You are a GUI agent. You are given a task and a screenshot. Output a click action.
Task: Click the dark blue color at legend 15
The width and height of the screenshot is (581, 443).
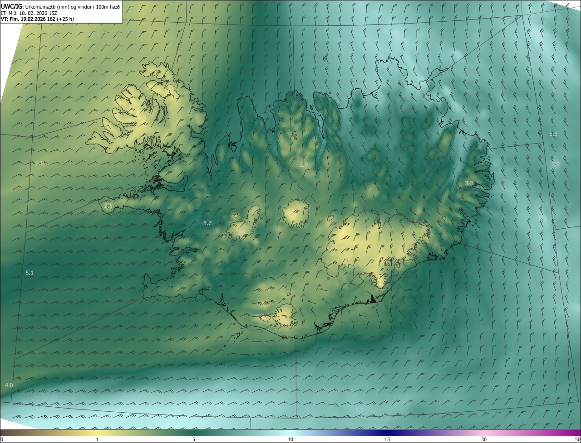[387, 433]
